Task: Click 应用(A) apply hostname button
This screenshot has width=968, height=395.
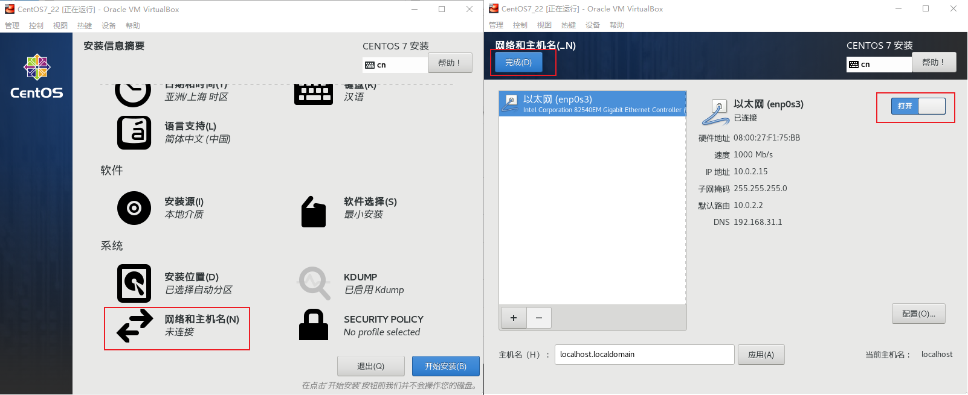Action: pos(761,355)
